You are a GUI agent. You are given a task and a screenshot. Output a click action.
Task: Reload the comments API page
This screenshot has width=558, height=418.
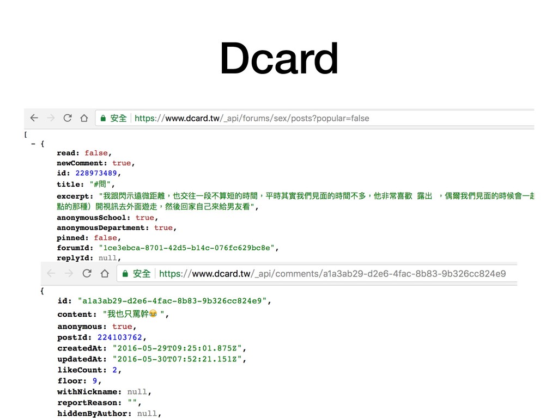pos(87,273)
